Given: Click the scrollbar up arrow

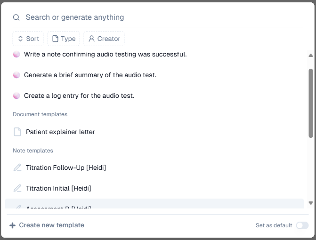Looking at the screenshot, I should [x=310, y=56].
